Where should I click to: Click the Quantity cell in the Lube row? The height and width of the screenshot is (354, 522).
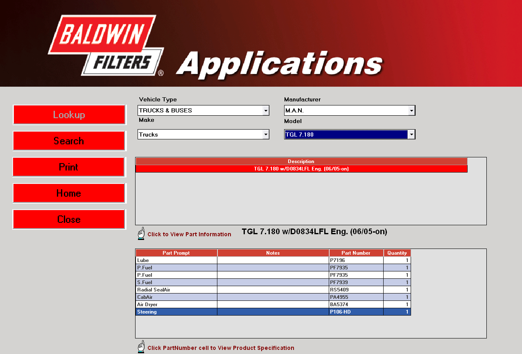397,260
